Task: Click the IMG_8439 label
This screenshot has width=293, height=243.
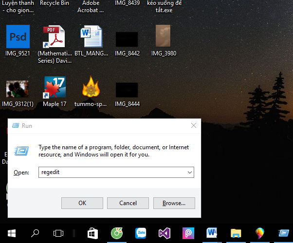Action: pos(127,3)
